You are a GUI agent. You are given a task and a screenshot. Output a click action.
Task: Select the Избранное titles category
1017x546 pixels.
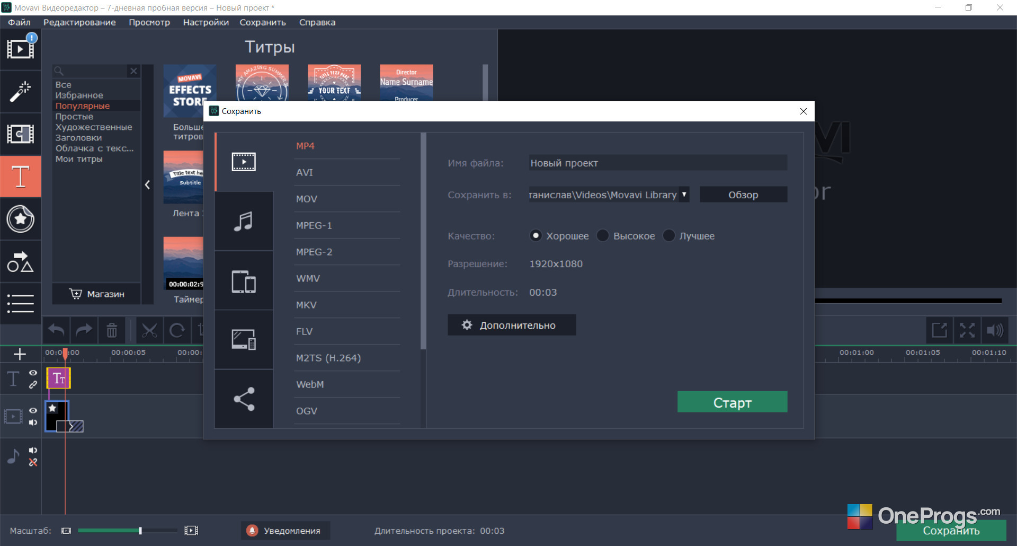79,95
